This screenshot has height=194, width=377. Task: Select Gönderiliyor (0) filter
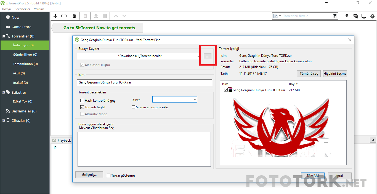[25, 55]
